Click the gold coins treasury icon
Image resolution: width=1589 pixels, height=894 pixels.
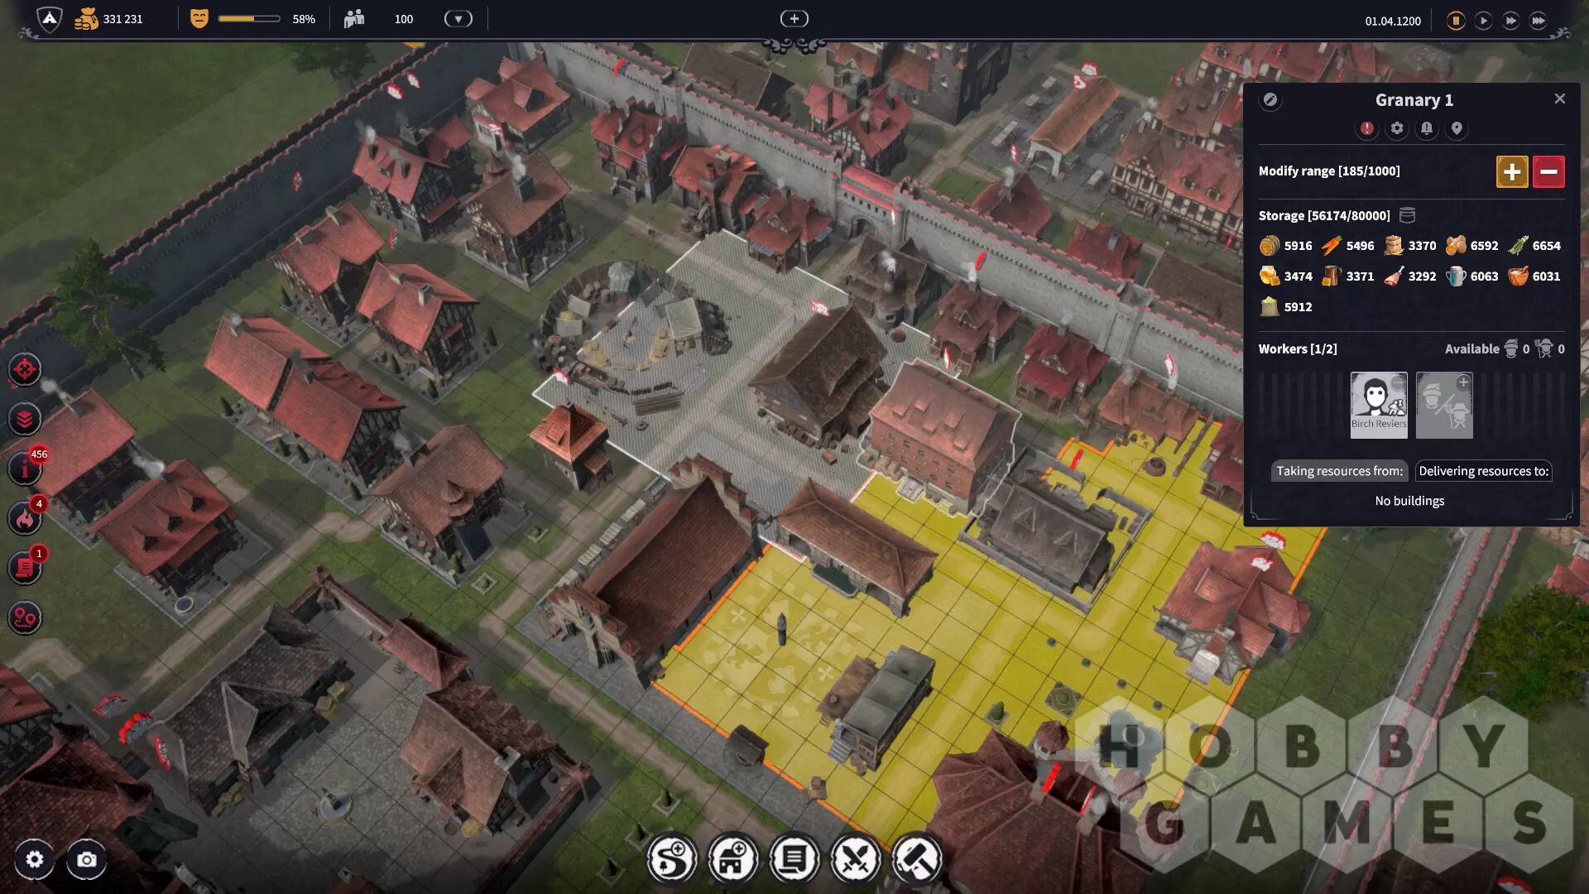86,19
